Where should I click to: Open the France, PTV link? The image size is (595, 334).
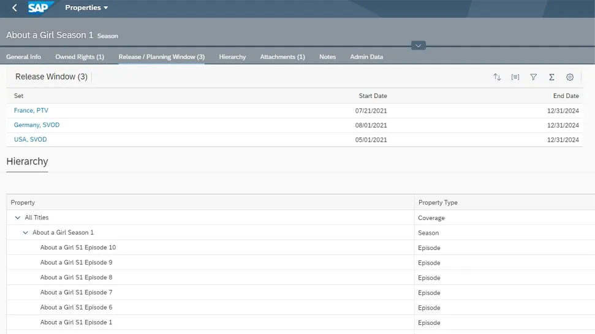(31, 110)
